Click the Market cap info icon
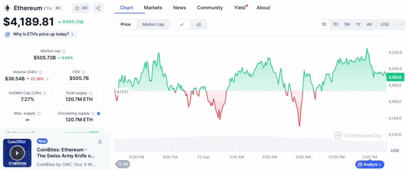The image size is (409, 170). 64,51
